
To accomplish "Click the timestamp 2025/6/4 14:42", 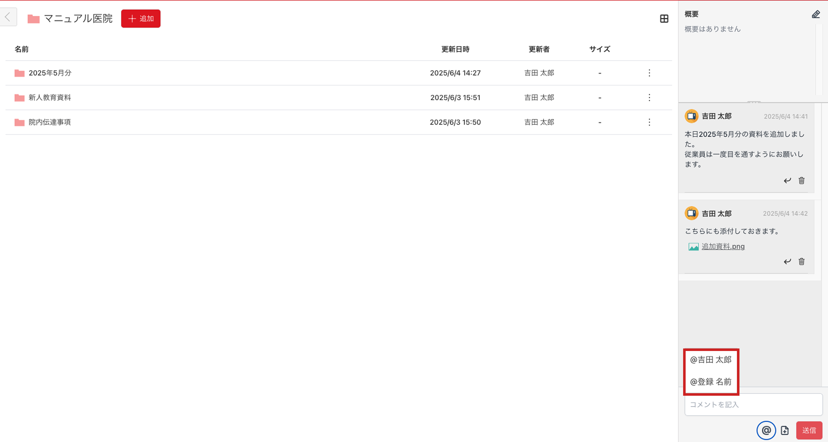I will click(x=785, y=213).
